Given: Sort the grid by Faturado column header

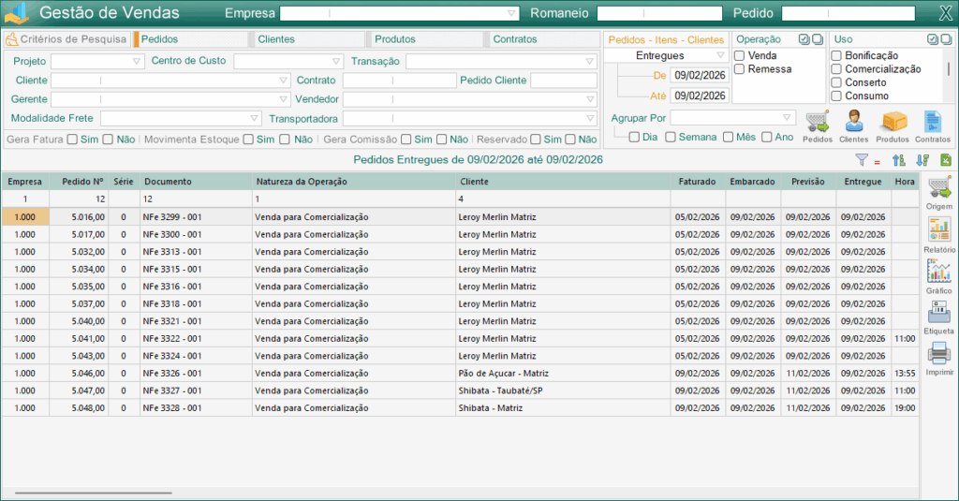Looking at the screenshot, I should point(698,182).
